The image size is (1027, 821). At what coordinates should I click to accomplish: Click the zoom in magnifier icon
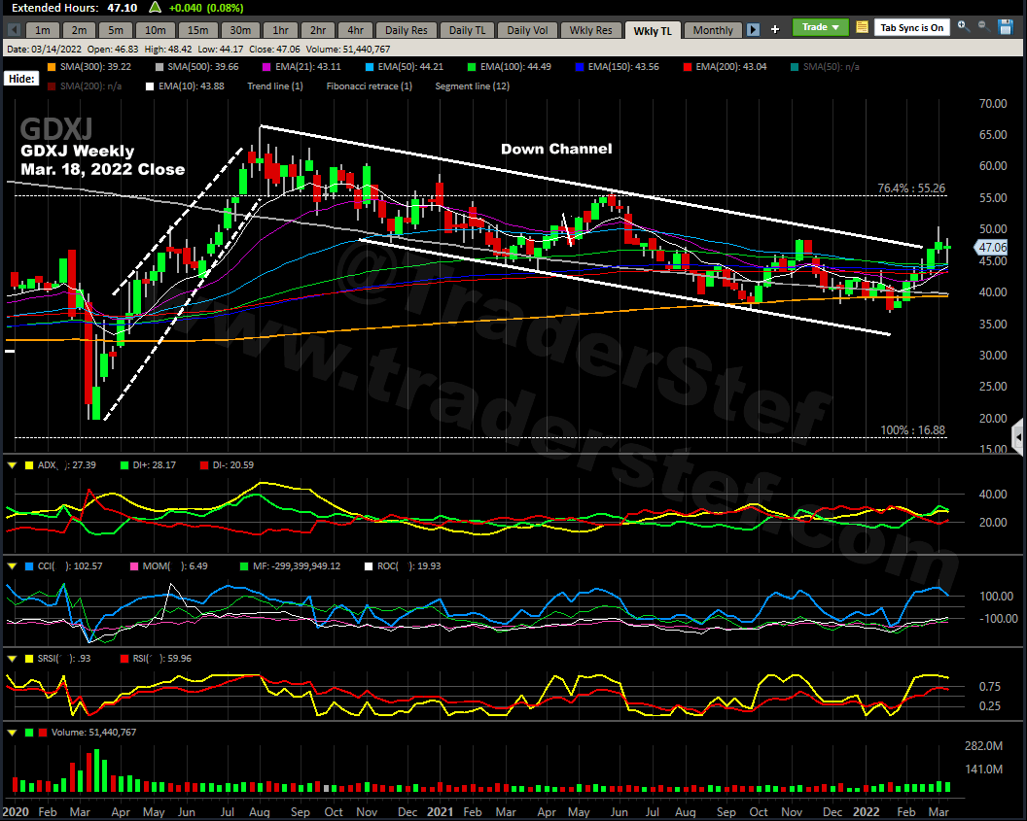(963, 26)
